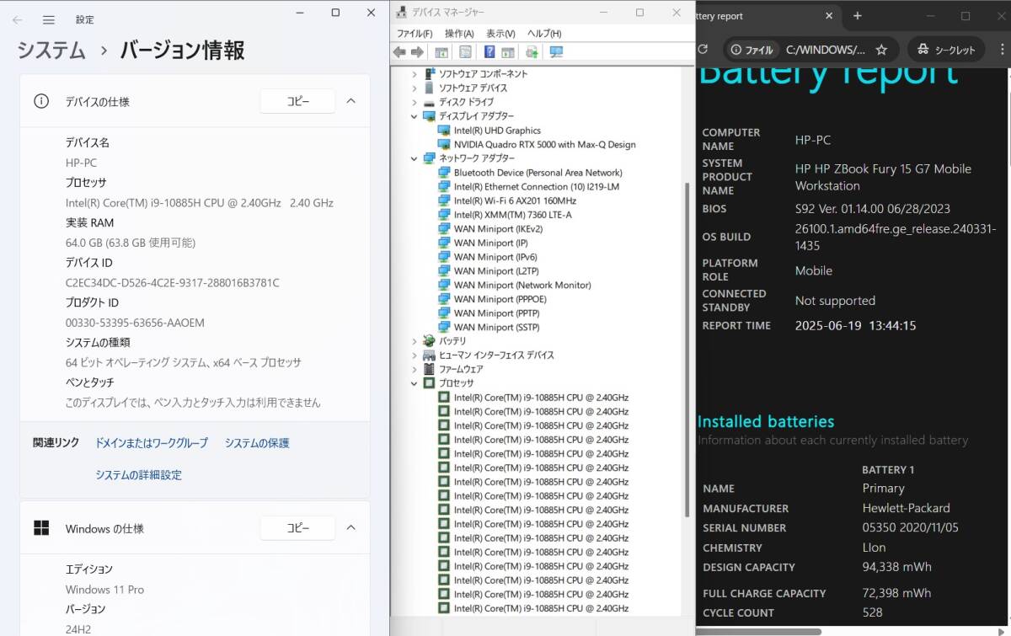Viewport: 1011px width, 636px height.
Task: Collapse the ディスプレイ アダプター tree node
Action: point(415,116)
